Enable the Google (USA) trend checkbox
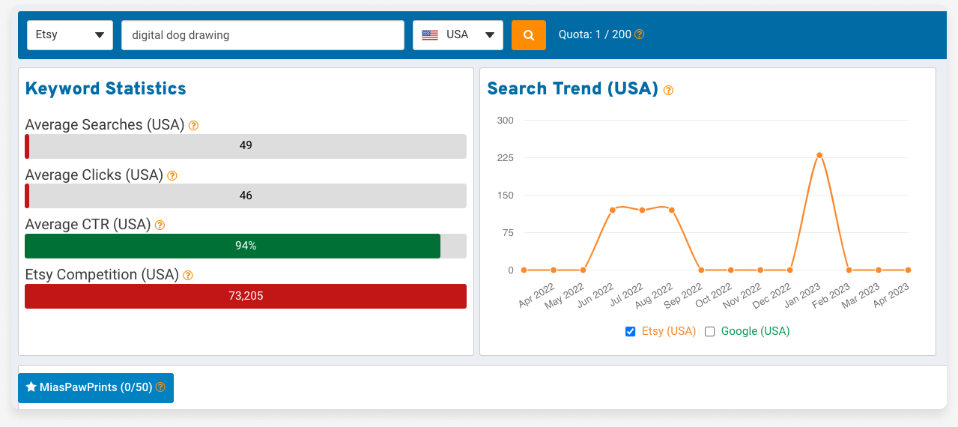Viewport: 958px width, 427px height. (x=709, y=331)
